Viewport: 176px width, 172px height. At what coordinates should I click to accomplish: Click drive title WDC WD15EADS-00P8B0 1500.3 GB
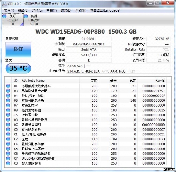86,32
